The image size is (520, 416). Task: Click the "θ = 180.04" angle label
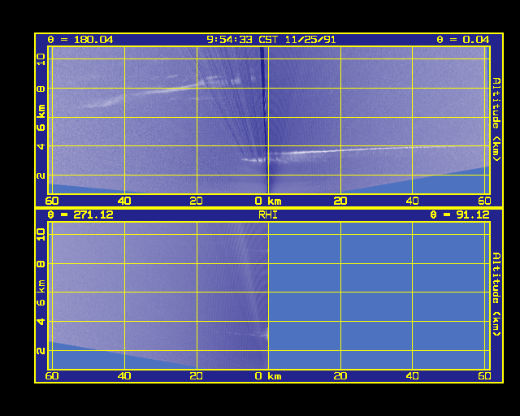pyautogui.click(x=80, y=40)
